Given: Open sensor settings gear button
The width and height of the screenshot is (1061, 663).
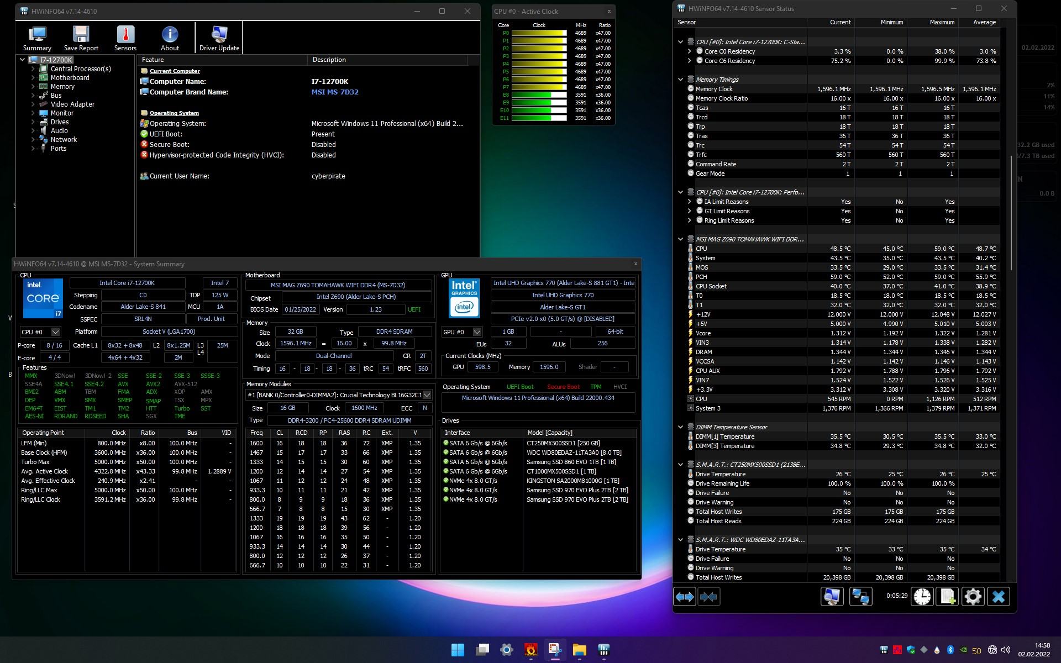Looking at the screenshot, I should (x=973, y=596).
